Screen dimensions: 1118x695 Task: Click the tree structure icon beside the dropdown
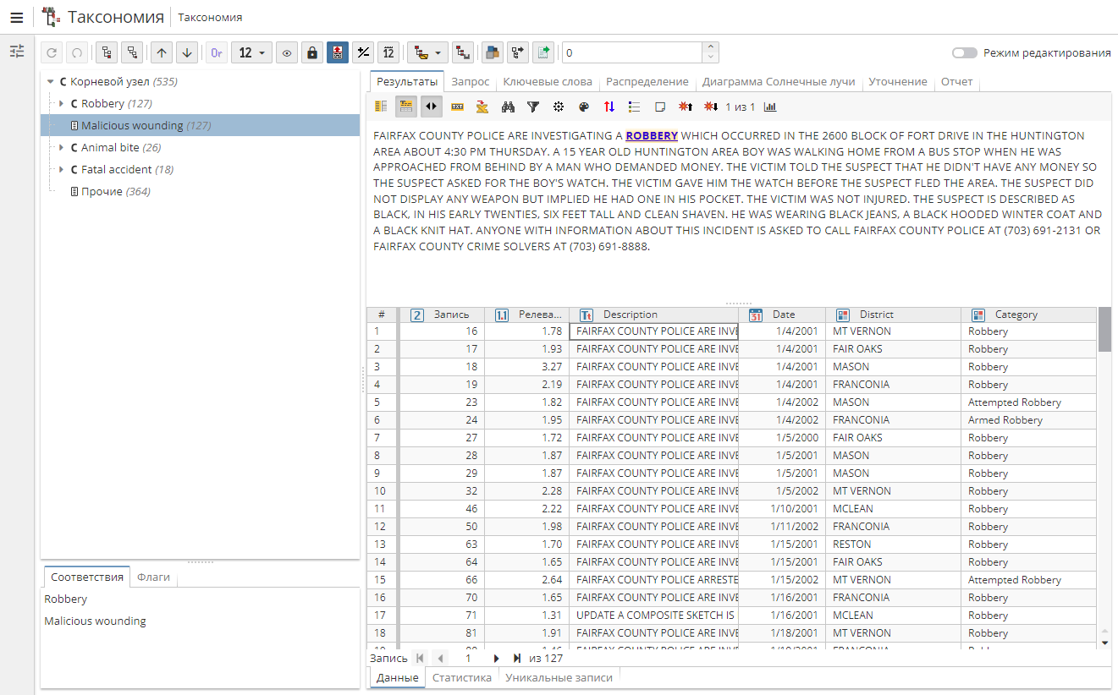(x=462, y=52)
